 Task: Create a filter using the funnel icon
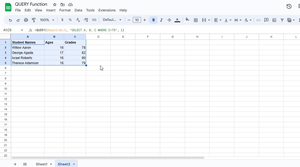pyautogui.click(x=282, y=20)
